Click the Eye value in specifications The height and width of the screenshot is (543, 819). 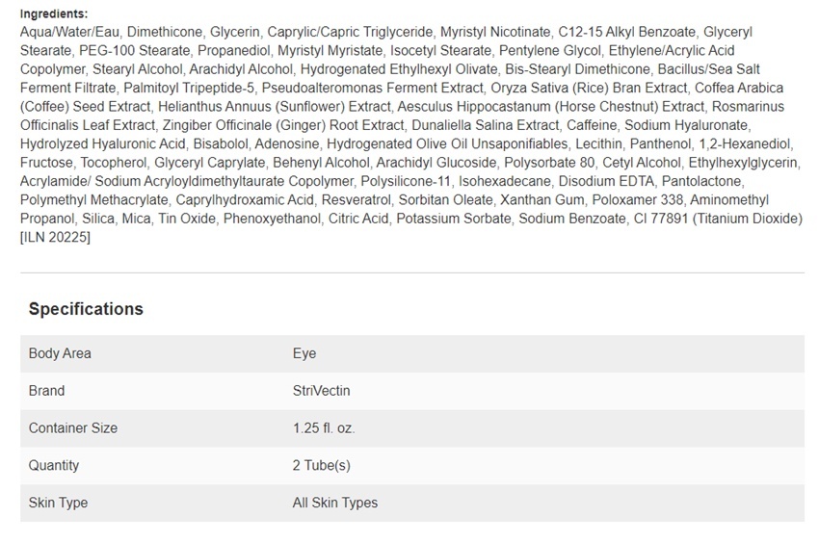click(x=304, y=353)
